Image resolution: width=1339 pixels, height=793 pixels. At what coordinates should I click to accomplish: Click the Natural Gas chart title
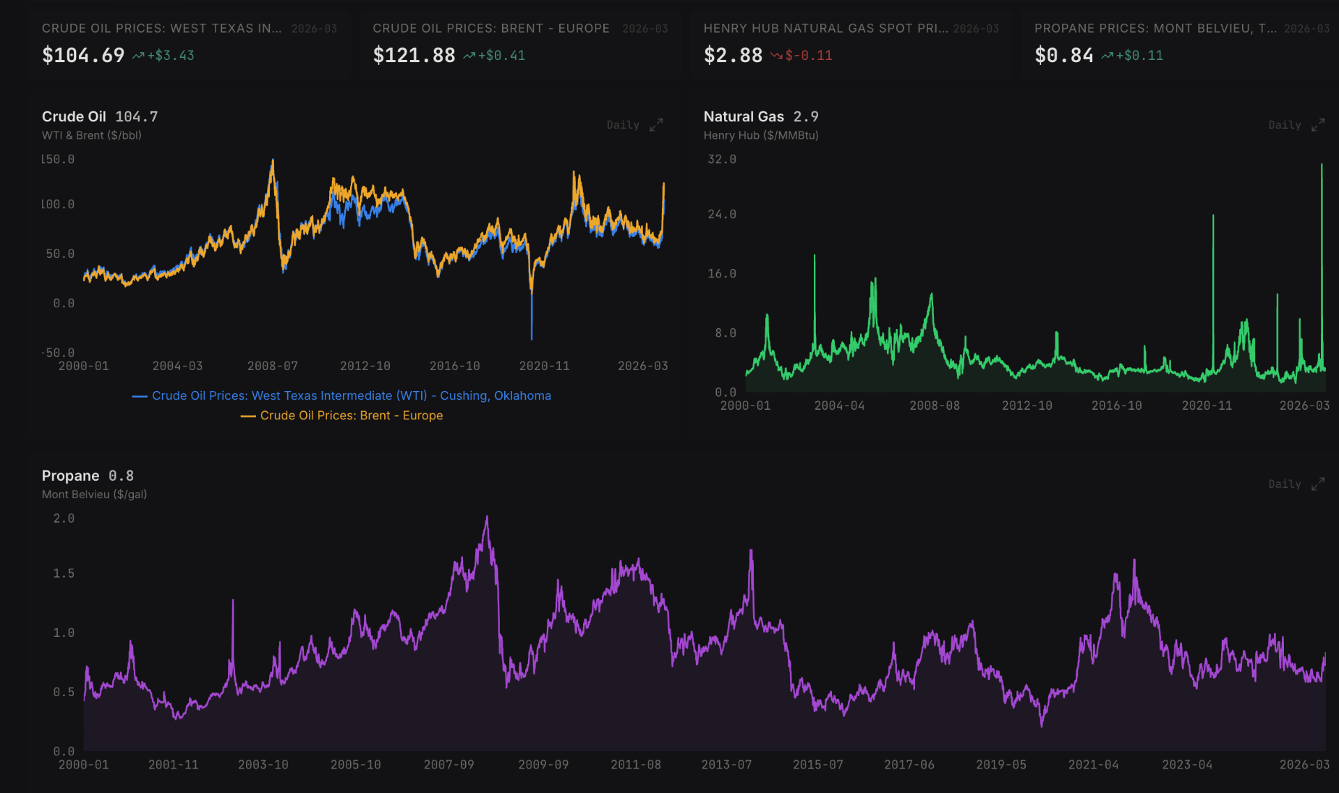coord(743,116)
